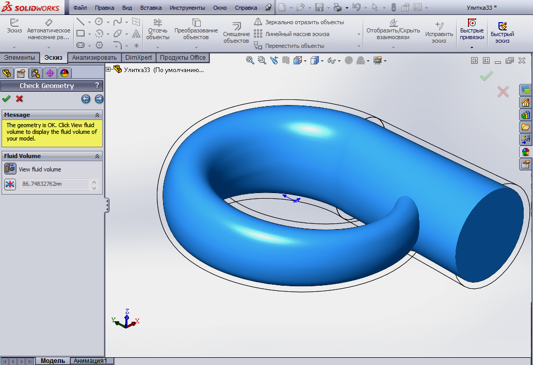The width and height of the screenshot is (533, 365).
Task: Click the Section View icon
Action: coord(286,60)
